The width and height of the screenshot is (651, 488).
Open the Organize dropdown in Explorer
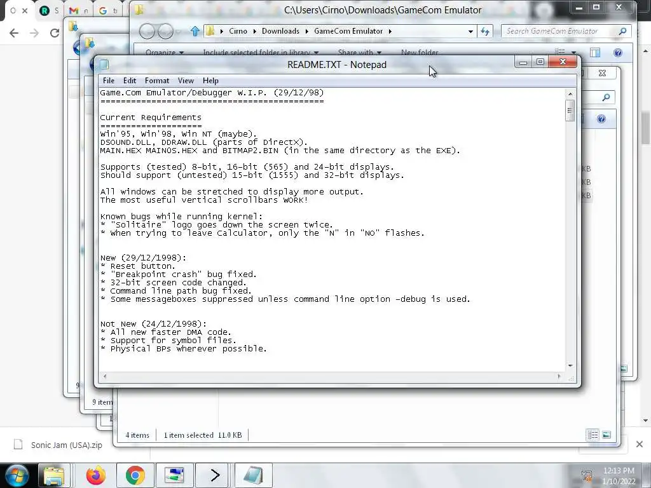(x=165, y=53)
